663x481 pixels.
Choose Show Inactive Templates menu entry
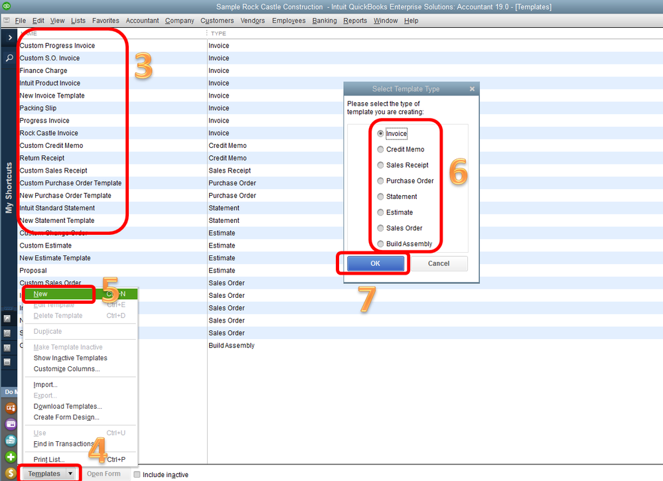coord(80,358)
